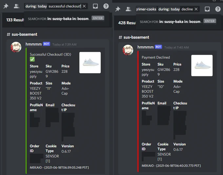The height and width of the screenshot is (175, 223).
Task: Open help icon in right Discord window
Action: (218, 9)
